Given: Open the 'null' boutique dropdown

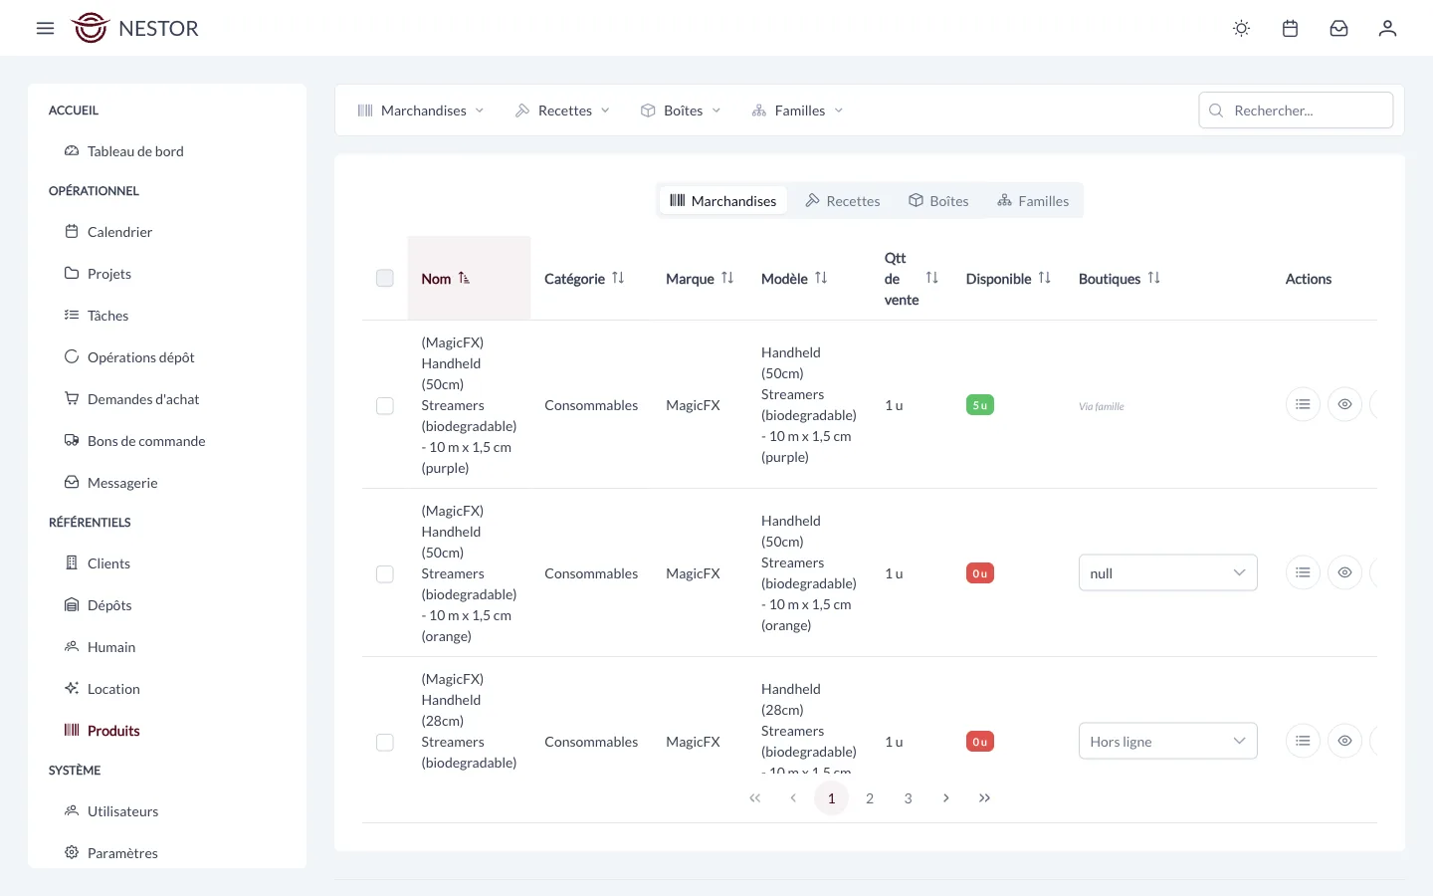Looking at the screenshot, I should 1168,572.
